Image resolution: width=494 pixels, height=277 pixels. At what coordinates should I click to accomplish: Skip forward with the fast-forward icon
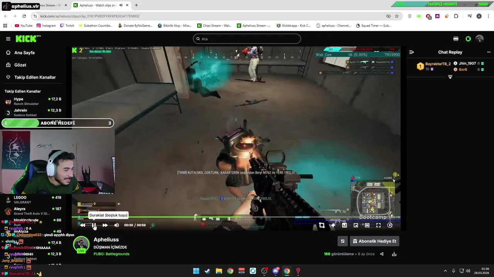coord(105,225)
